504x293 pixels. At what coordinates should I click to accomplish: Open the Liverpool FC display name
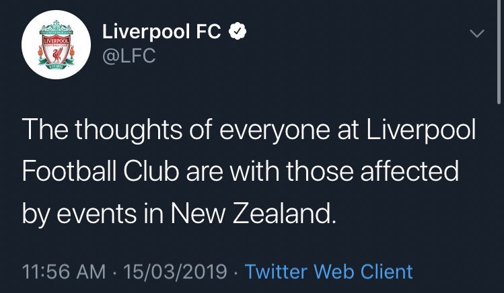click(161, 32)
